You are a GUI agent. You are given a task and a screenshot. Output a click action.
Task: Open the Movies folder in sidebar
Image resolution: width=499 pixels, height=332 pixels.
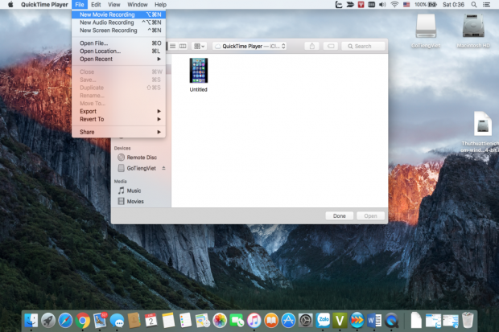tap(134, 201)
